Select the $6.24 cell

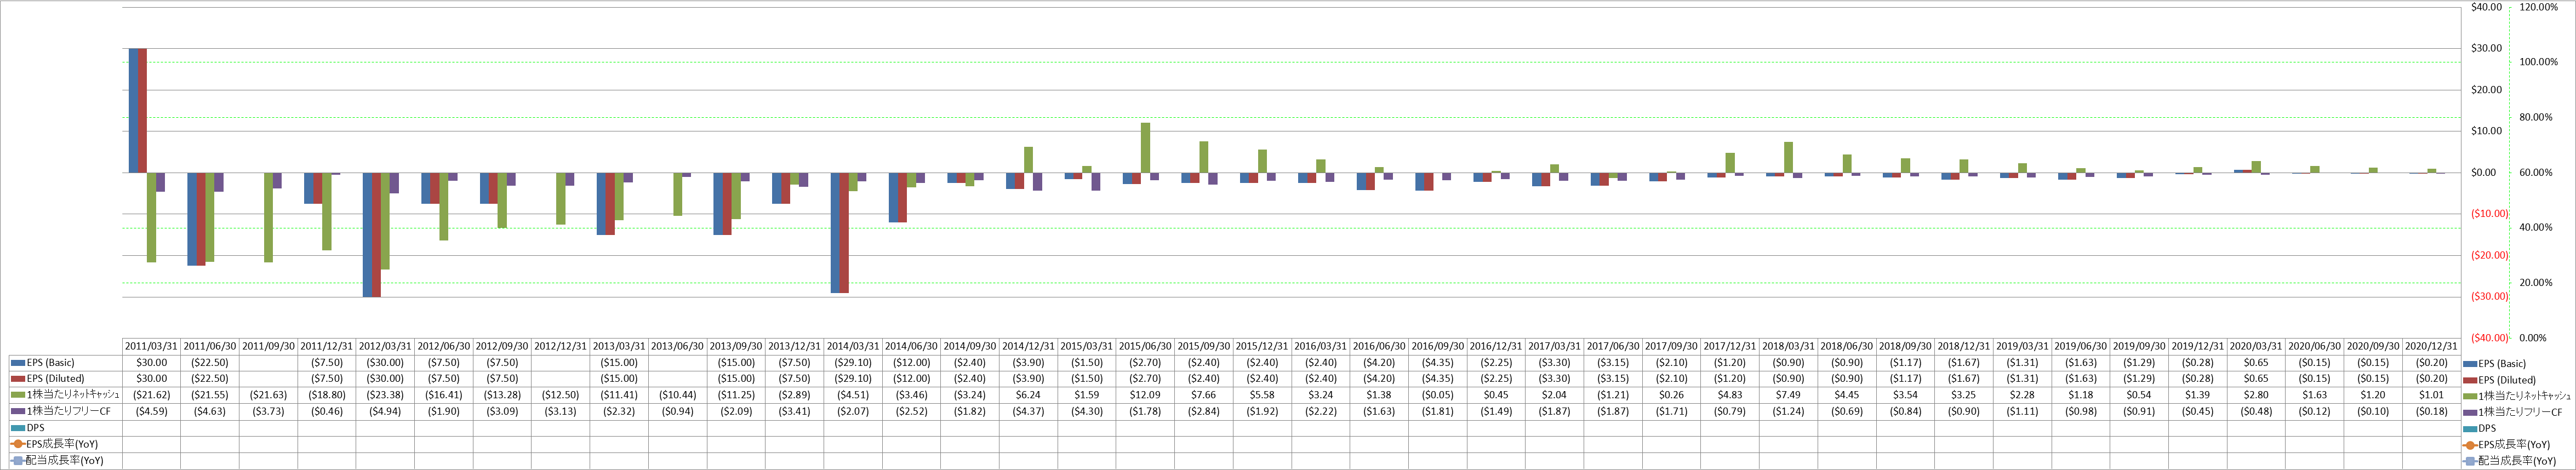point(1028,395)
